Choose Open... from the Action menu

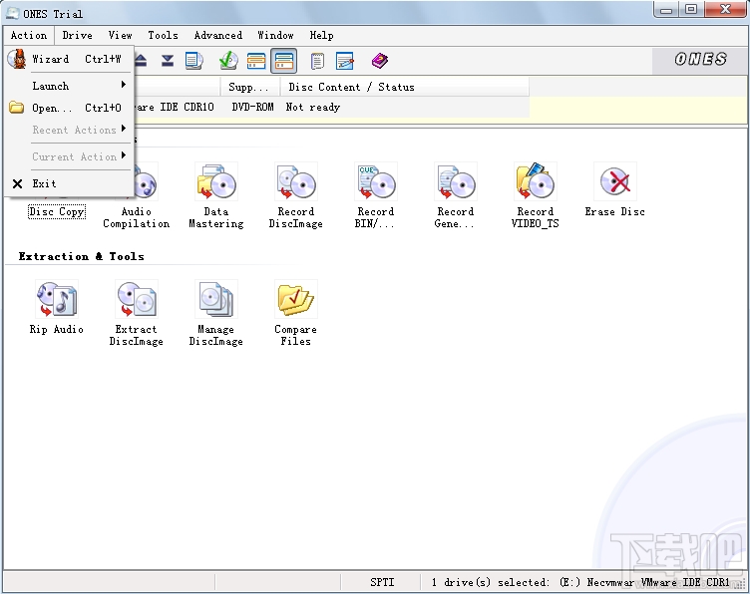[69, 108]
